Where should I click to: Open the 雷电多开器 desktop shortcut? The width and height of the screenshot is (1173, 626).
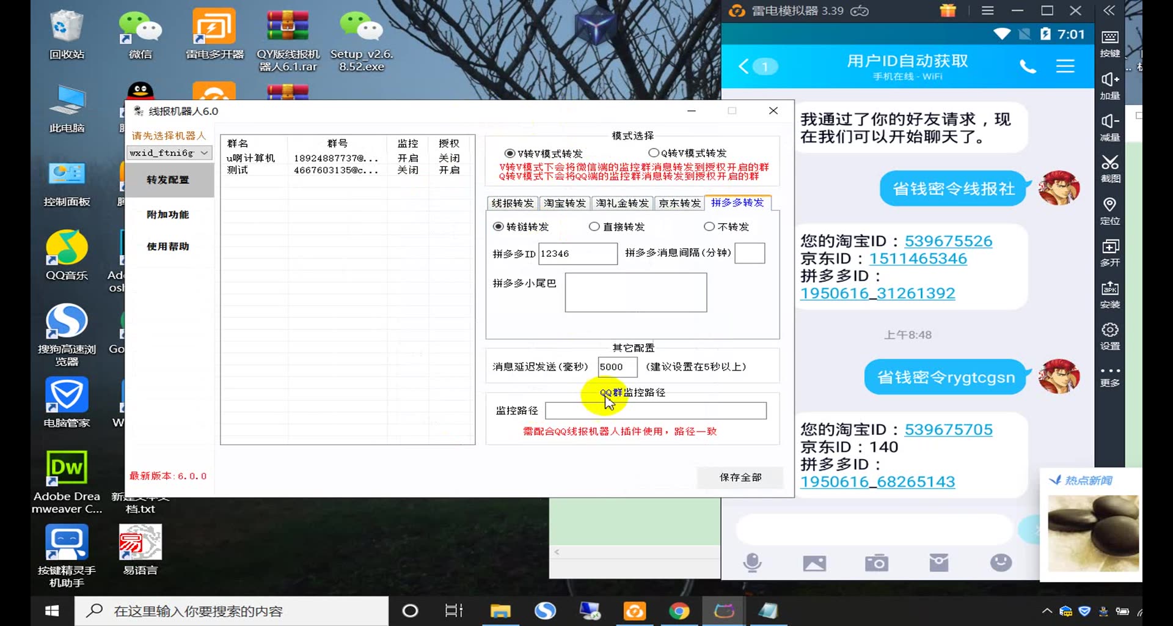(x=214, y=35)
